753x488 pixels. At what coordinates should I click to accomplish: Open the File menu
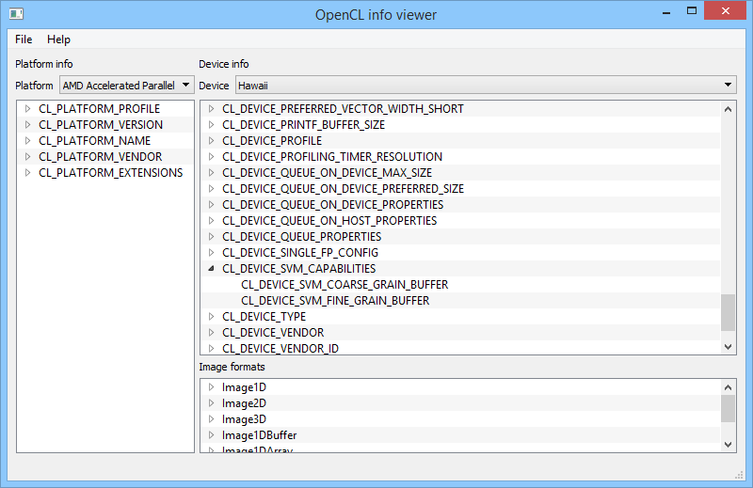tap(24, 39)
